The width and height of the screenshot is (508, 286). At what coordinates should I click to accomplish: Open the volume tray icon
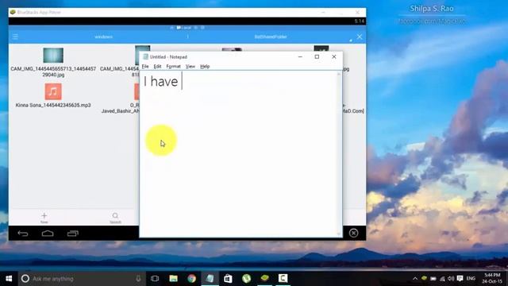point(451,279)
